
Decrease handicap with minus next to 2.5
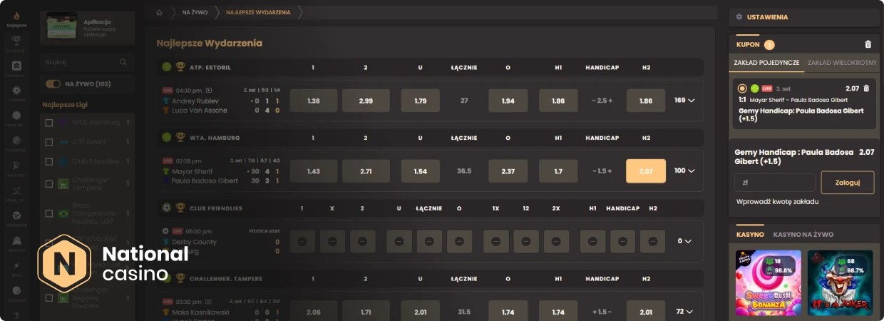click(594, 101)
